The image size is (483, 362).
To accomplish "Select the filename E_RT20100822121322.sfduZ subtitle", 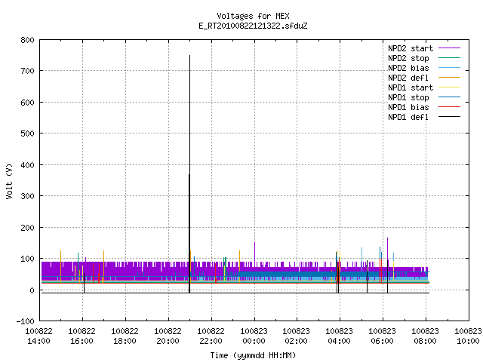I will pyautogui.click(x=253, y=26).
